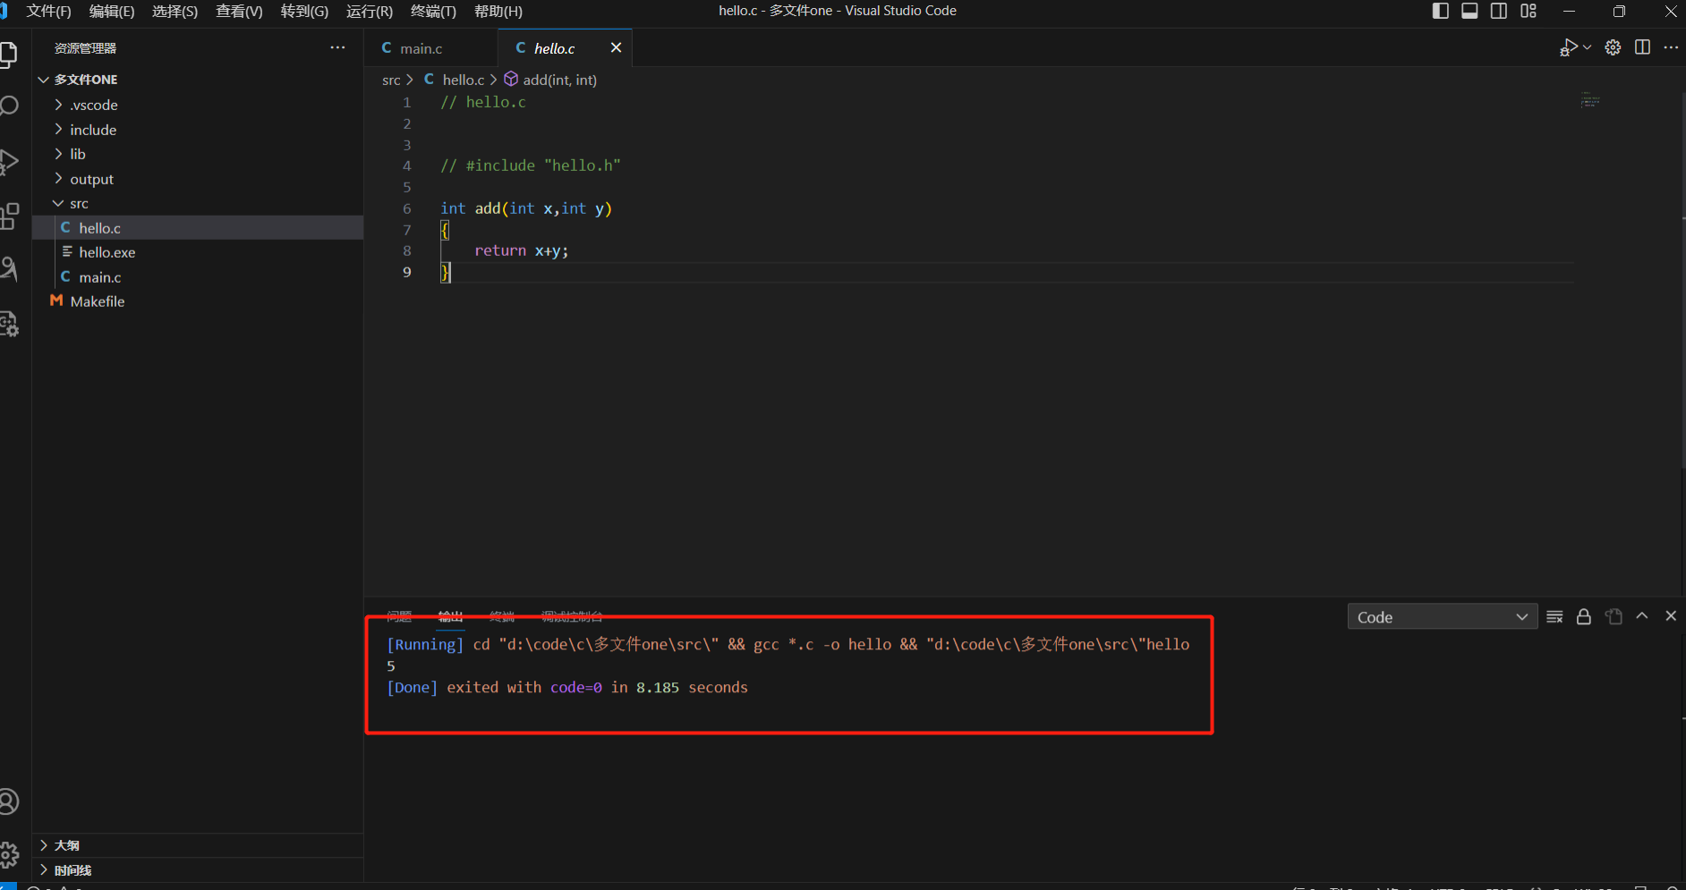The width and height of the screenshot is (1686, 890).
Task: Click the src breadcrumb segment
Action: click(x=391, y=80)
